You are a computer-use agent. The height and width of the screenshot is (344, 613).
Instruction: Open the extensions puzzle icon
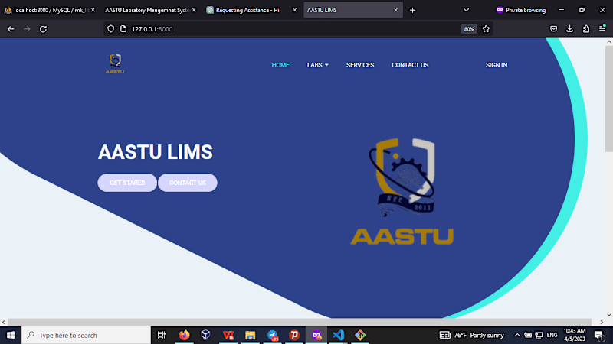click(x=586, y=29)
